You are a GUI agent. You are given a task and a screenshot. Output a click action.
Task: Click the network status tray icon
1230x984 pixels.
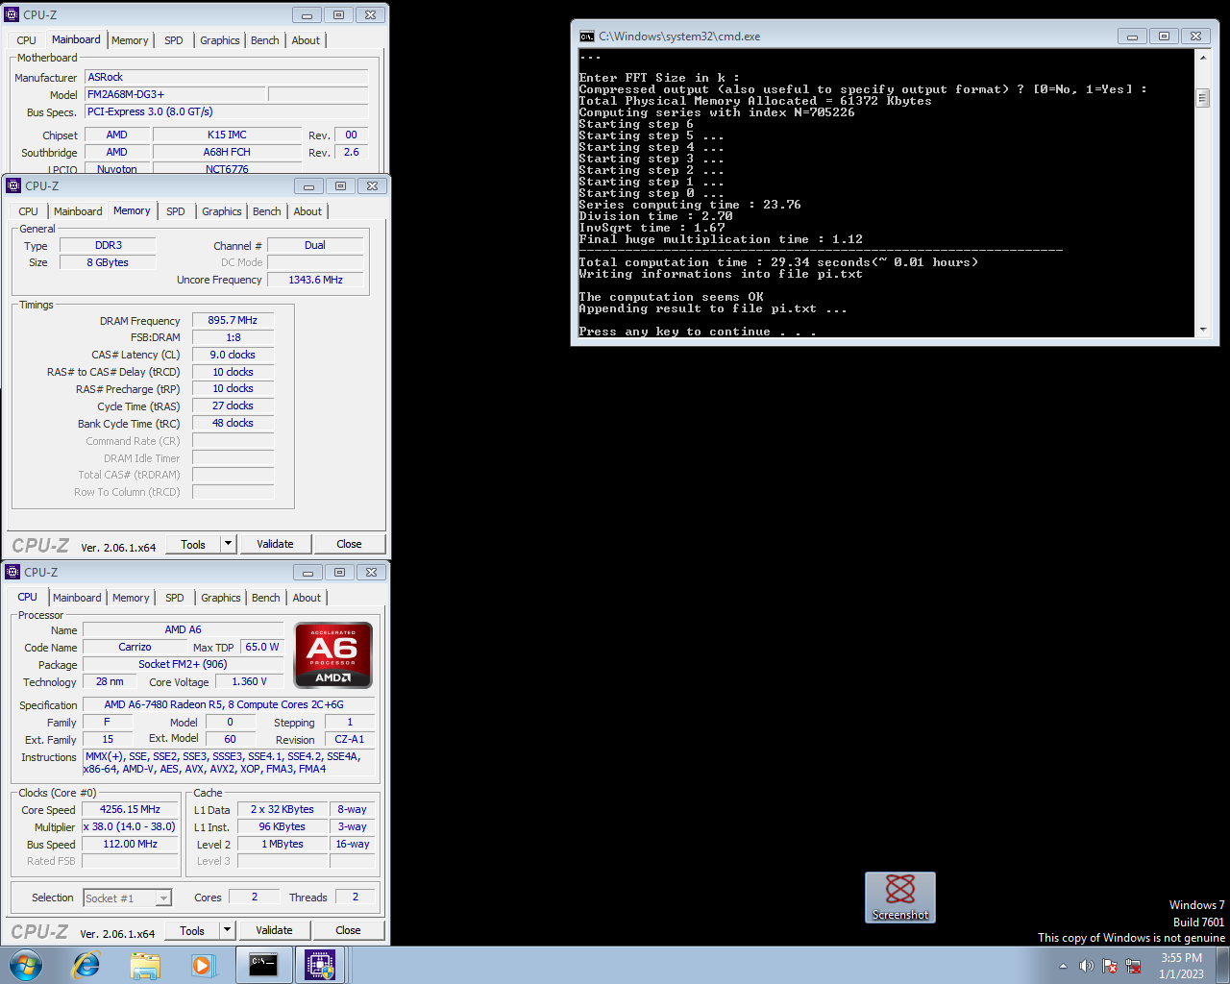(x=1133, y=966)
